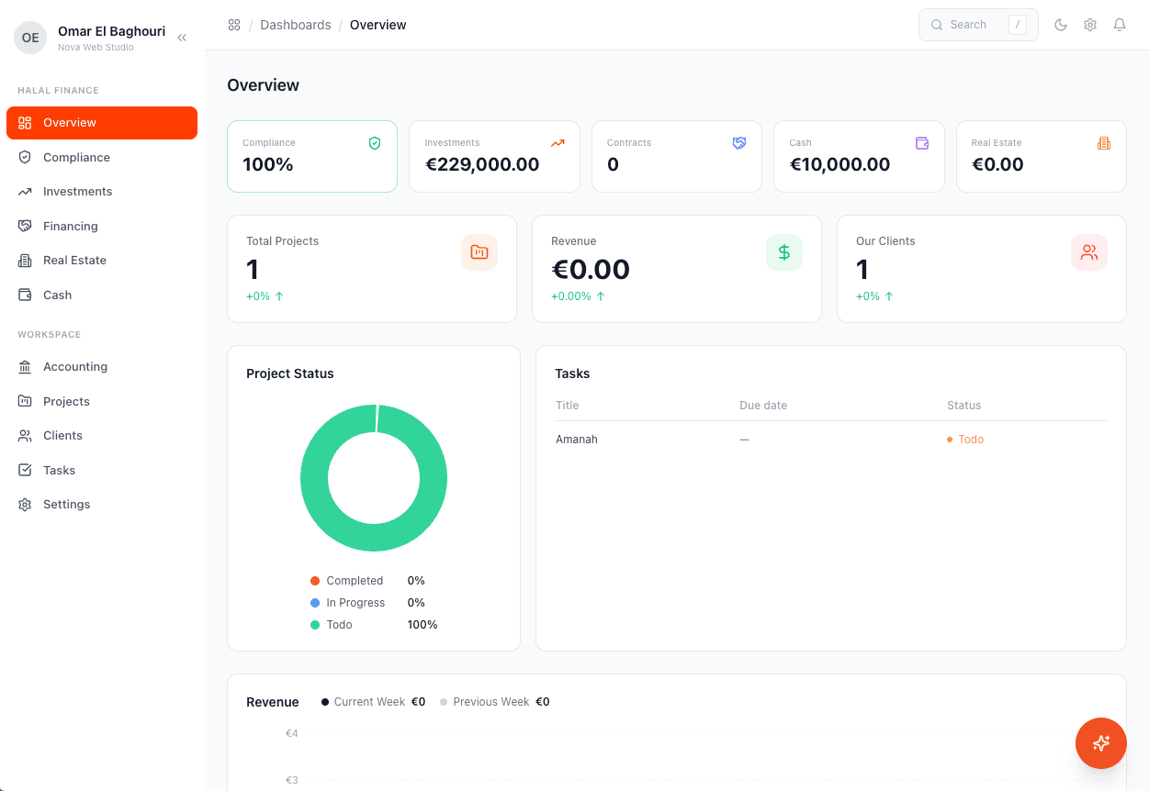Open the AI assistant via the orange sparkle button
1149x791 pixels.
coord(1100,743)
